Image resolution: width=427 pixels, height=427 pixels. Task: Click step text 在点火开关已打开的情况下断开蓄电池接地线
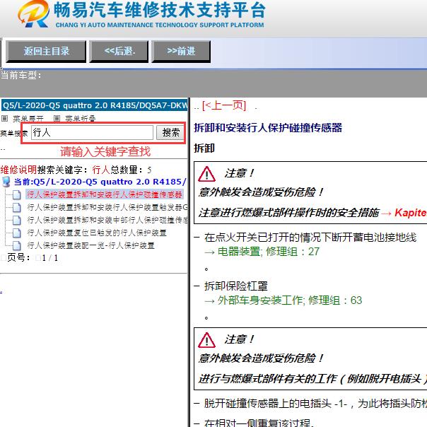310,238
